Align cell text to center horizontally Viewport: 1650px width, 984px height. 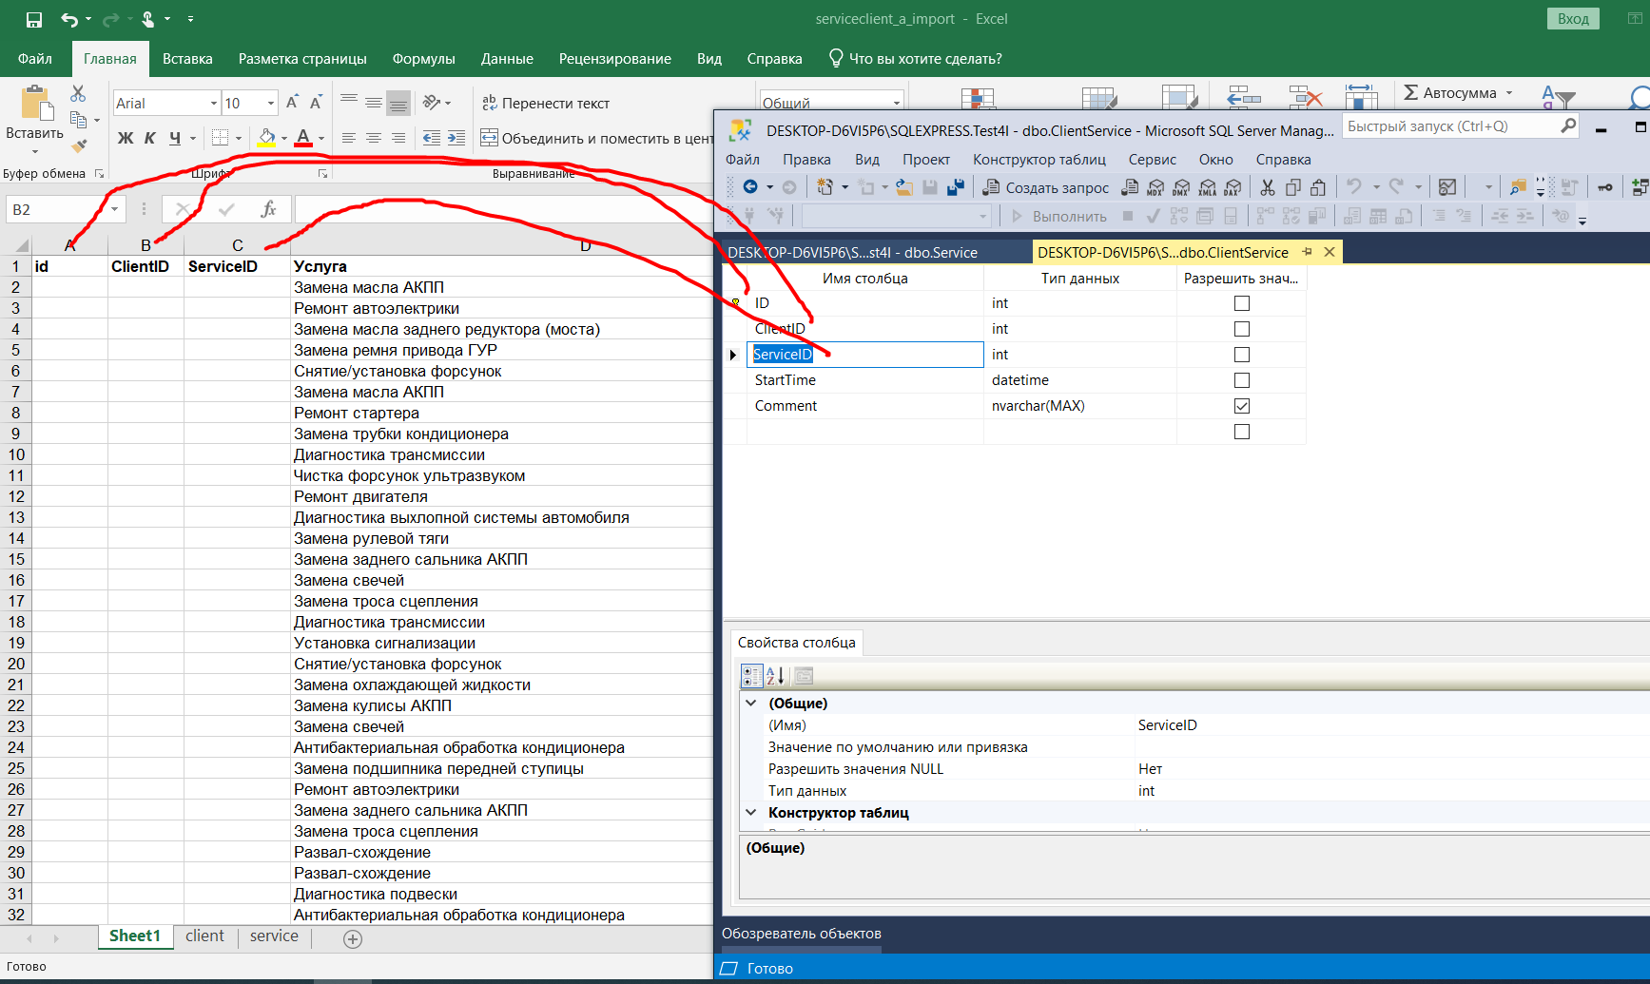(374, 138)
